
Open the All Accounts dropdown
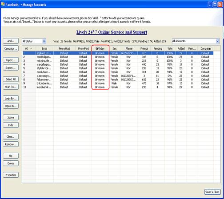pyautogui.click(x=196, y=41)
